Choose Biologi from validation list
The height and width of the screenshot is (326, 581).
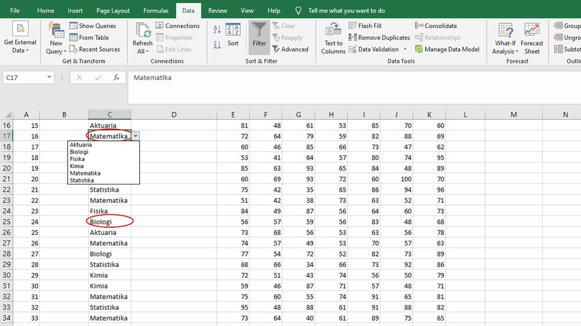[103, 152]
